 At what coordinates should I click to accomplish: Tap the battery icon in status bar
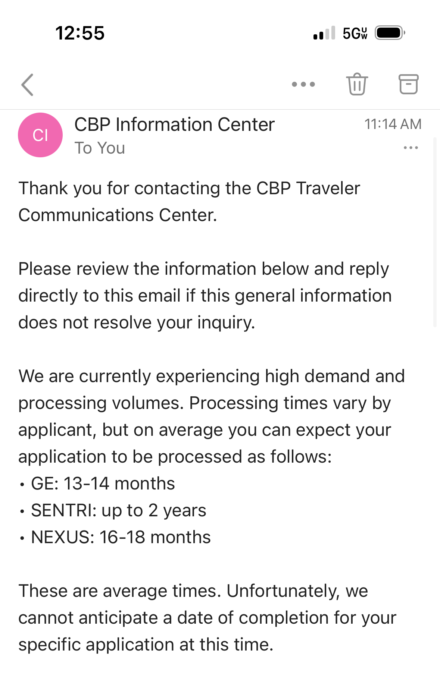[390, 33]
